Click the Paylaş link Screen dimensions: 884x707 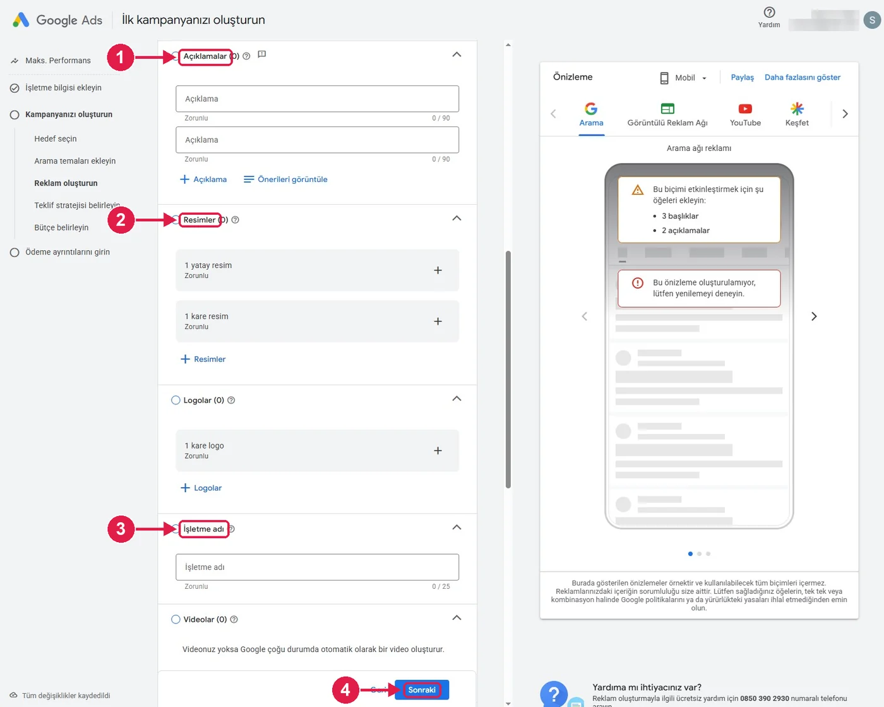click(743, 77)
